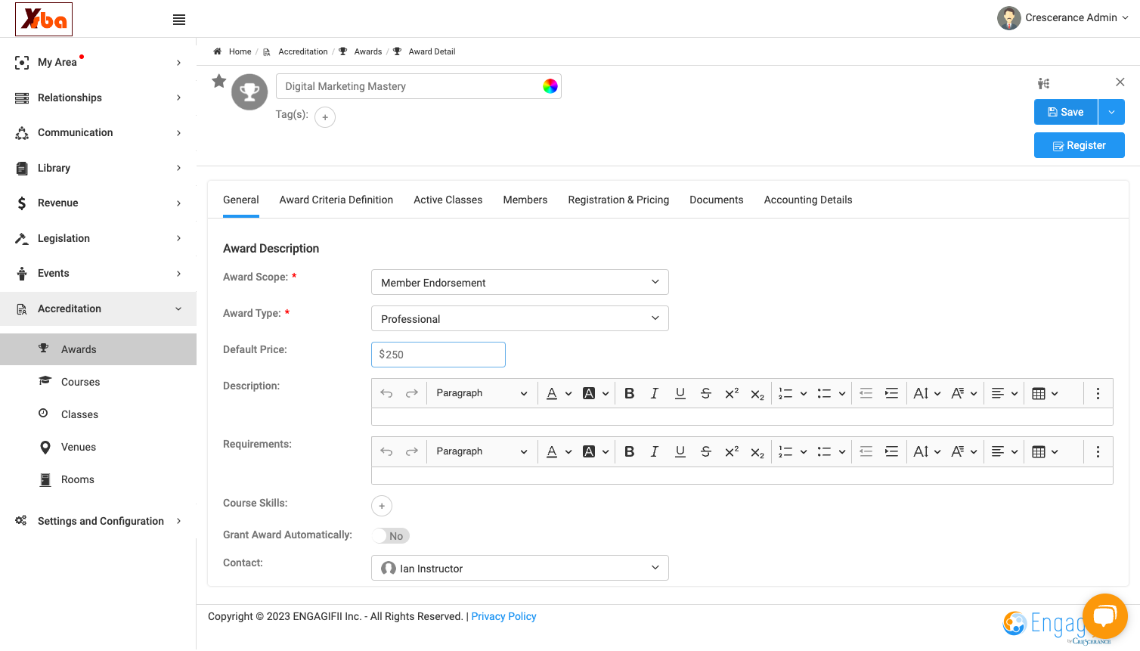Click the people icon above Save button
Image resolution: width=1140 pixels, height=651 pixels.
click(x=1043, y=83)
